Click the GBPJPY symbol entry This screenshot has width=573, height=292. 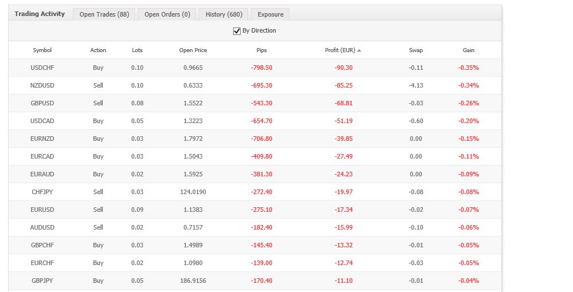(42, 281)
